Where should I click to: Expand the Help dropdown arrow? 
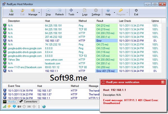click(115, 13)
